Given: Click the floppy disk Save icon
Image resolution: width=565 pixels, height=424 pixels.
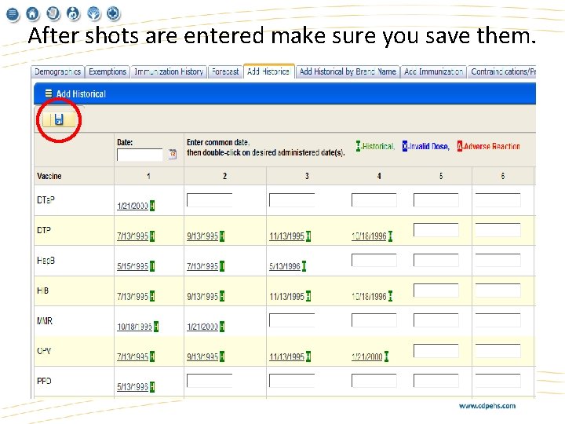Looking at the screenshot, I should [59, 119].
